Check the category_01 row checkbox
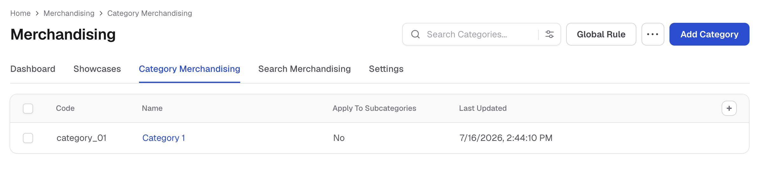This screenshot has height=183, width=761. (x=28, y=138)
